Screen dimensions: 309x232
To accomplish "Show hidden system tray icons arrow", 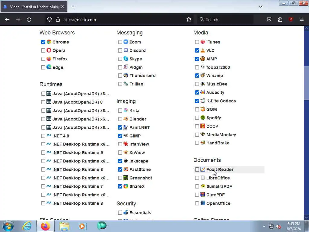I will point(264,226).
